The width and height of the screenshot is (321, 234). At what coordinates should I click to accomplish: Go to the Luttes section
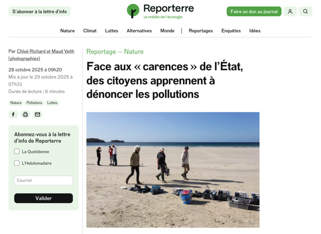point(112,31)
